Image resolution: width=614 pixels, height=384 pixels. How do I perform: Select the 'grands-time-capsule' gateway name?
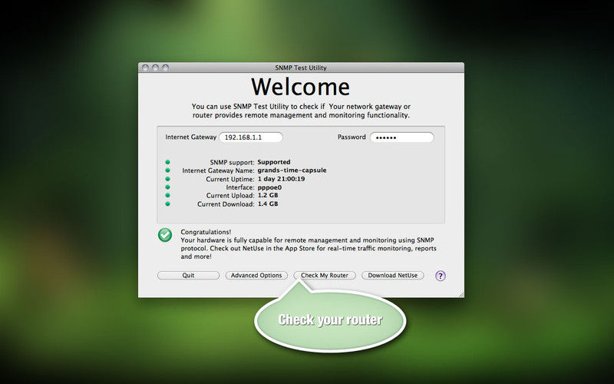tap(292, 170)
